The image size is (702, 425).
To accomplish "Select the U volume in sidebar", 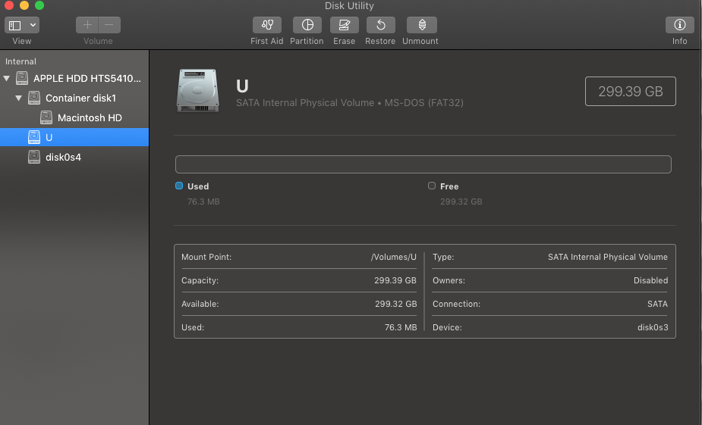I will 49,137.
